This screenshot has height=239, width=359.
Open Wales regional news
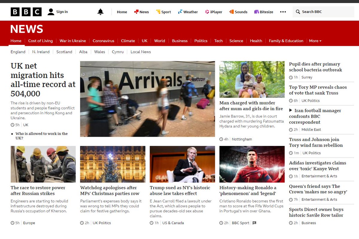coord(100,52)
